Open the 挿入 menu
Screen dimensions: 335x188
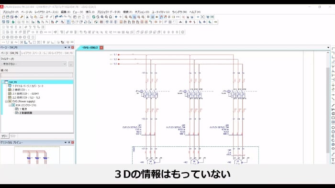(x=90, y=12)
